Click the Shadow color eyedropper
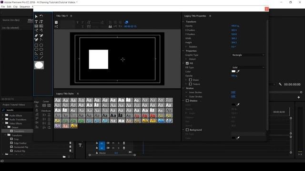Viewport: 305px width, 171px height. coord(238,104)
